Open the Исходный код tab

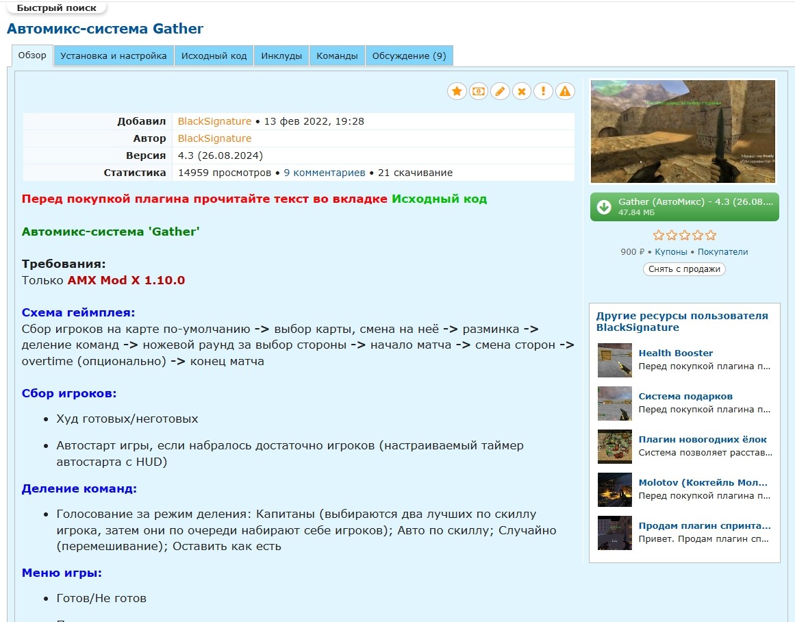click(x=214, y=56)
